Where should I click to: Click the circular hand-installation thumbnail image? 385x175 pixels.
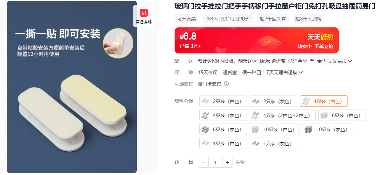coord(118,43)
